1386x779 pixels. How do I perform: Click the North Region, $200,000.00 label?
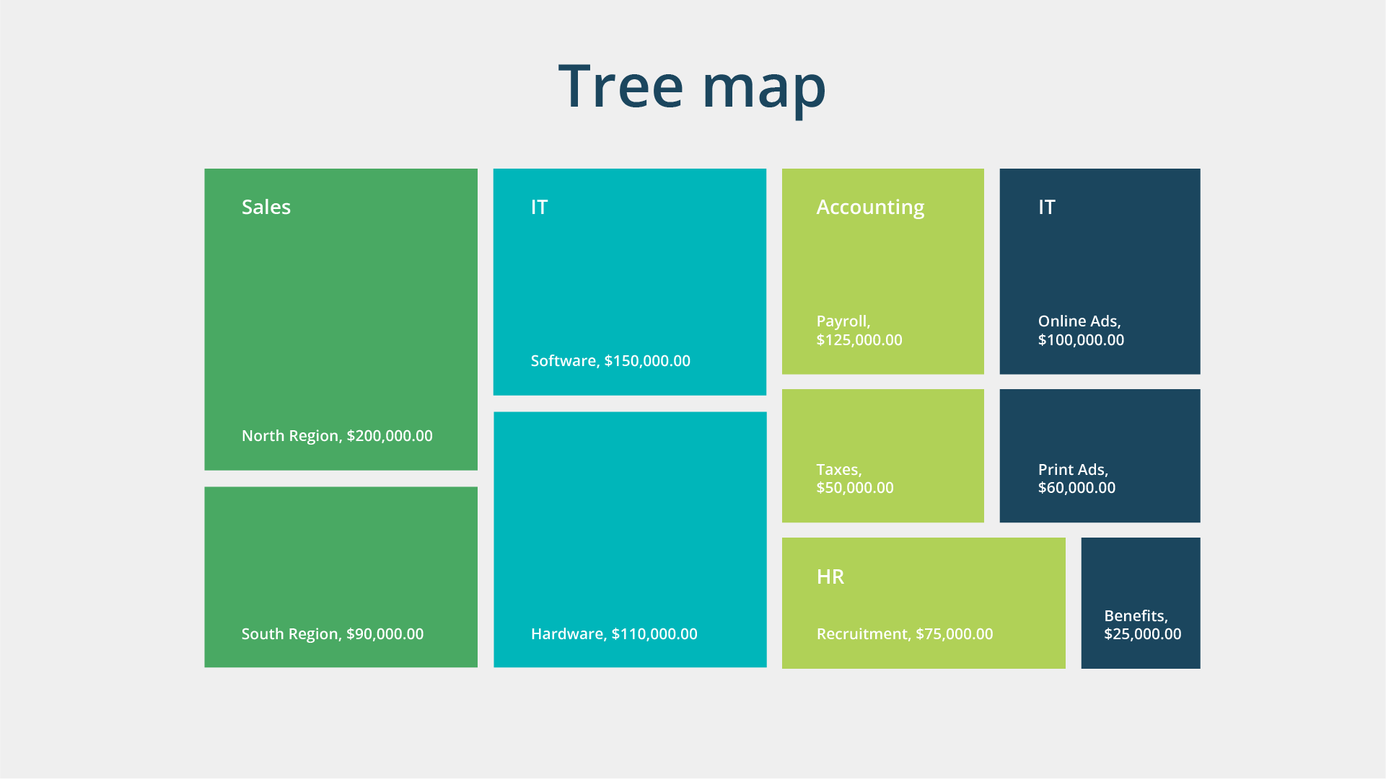(337, 436)
